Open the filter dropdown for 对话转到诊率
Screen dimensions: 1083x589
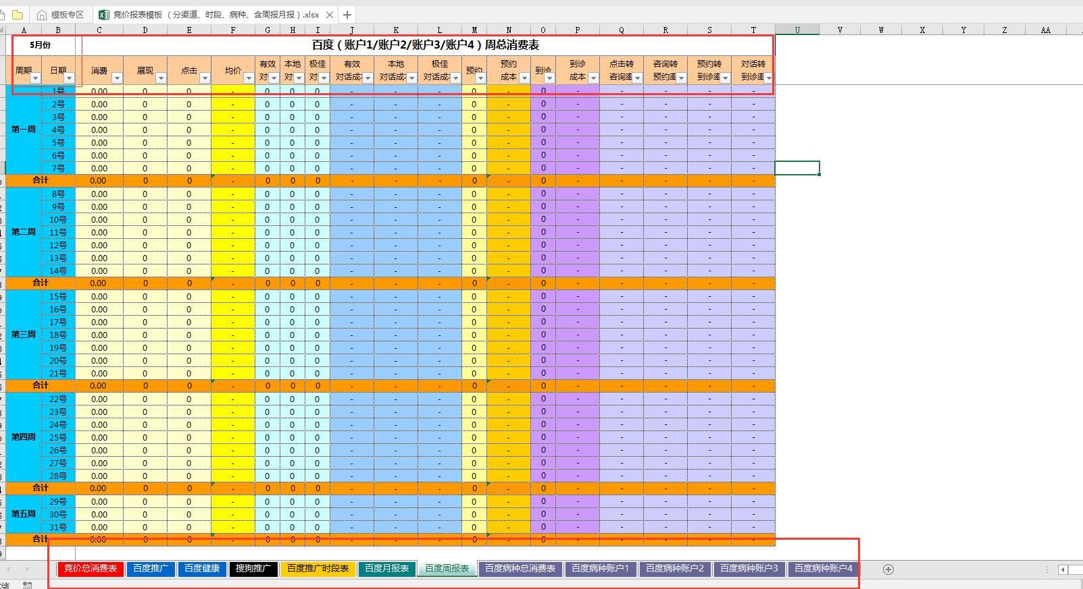[769, 78]
